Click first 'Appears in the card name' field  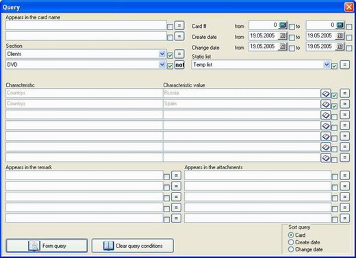click(x=86, y=25)
